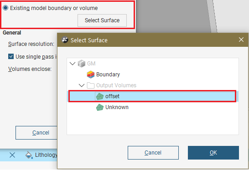Select Existing model boundary or volume radio

[5, 8]
